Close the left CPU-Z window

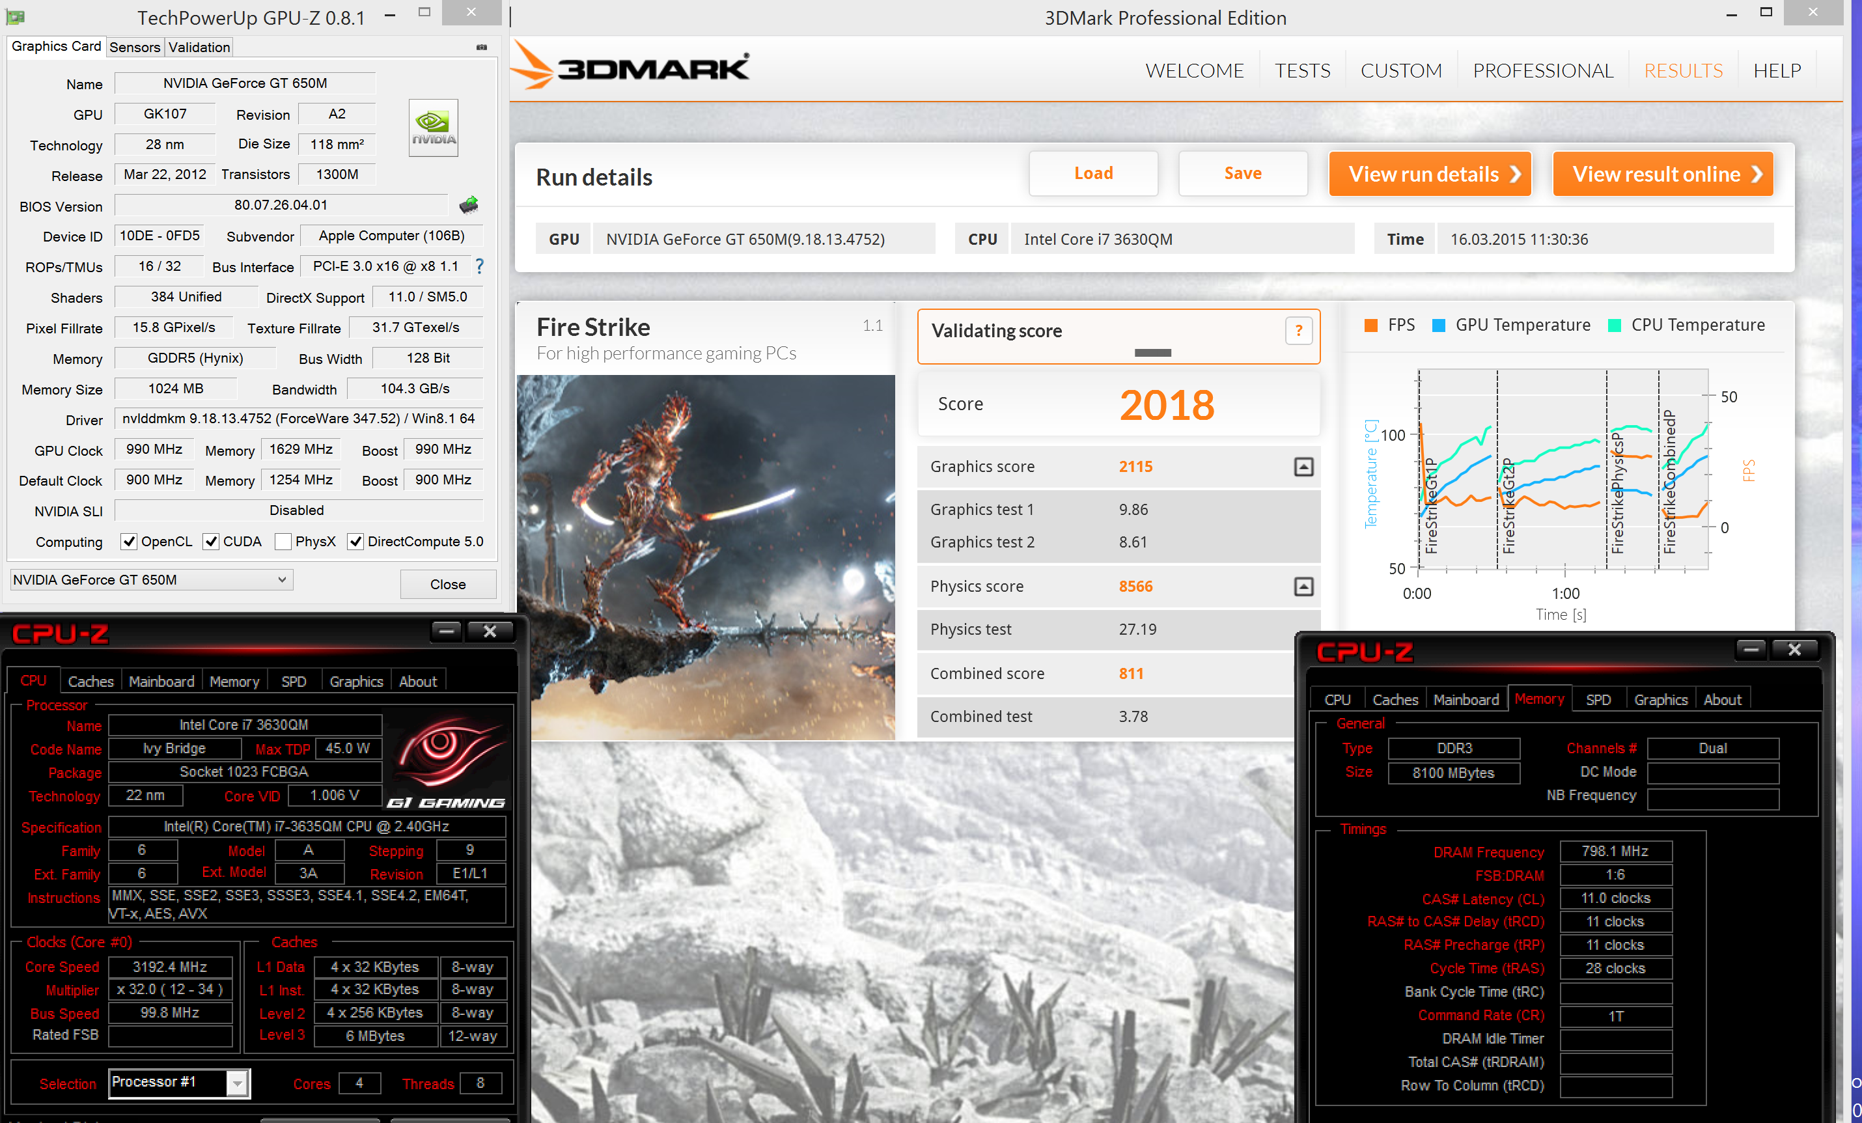[x=490, y=631]
